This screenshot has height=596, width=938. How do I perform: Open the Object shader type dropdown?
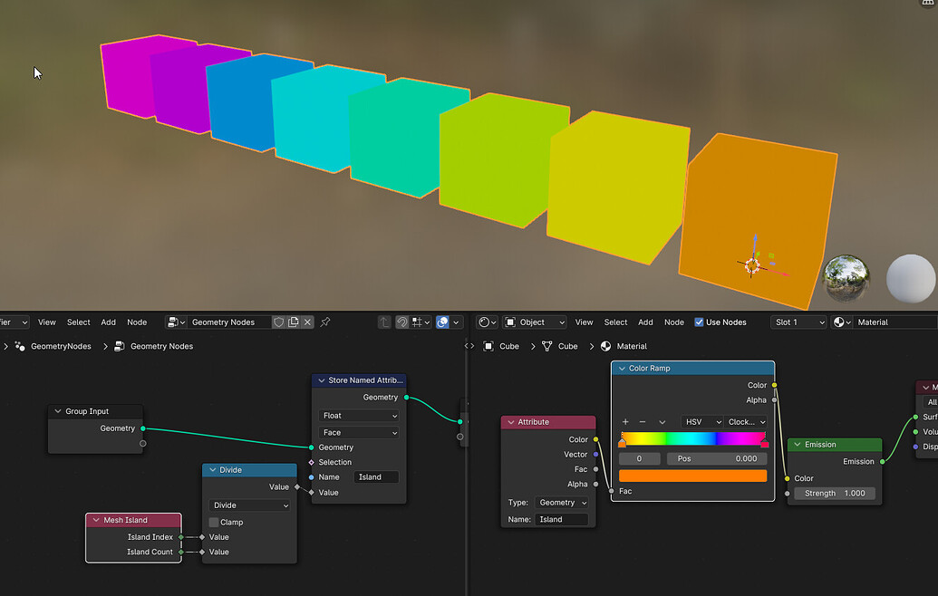coord(534,322)
